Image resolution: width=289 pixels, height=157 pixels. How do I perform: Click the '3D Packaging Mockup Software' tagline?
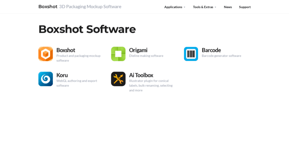90,7
